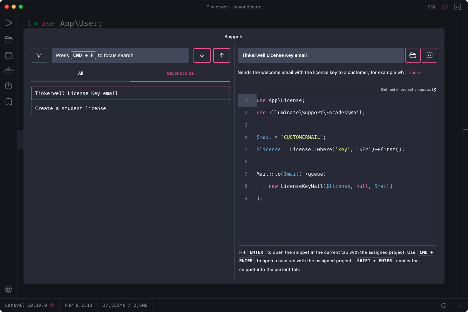468x312 pixels.
Task: Move selection down with arrow-down button
Action: (202, 55)
